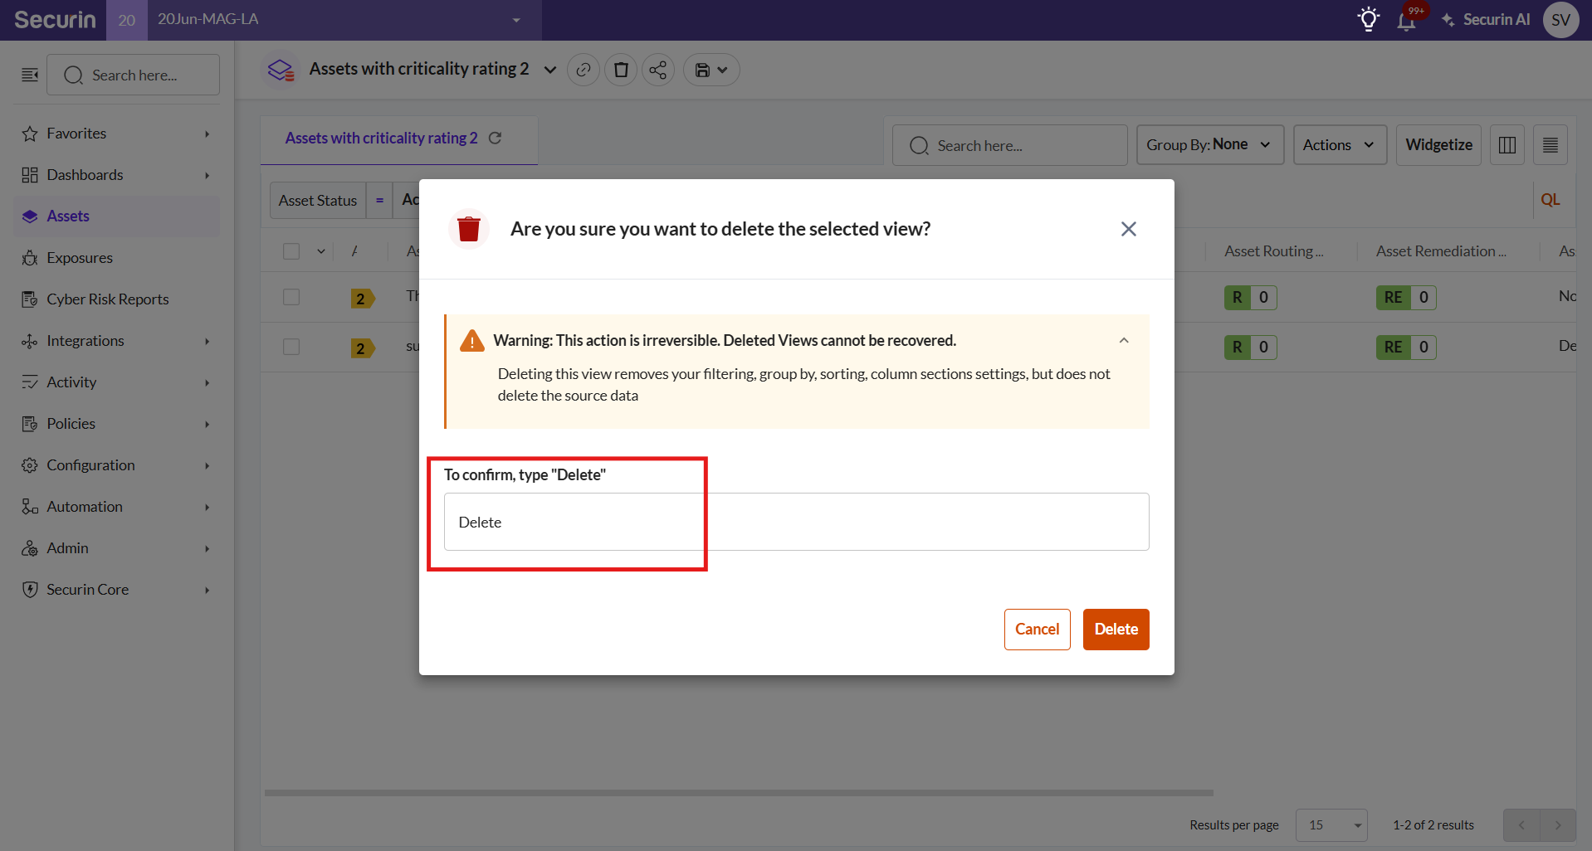The width and height of the screenshot is (1592, 851).
Task: Open Dashboards sidebar menu
Action: pyautogui.click(x=116, y=175)
